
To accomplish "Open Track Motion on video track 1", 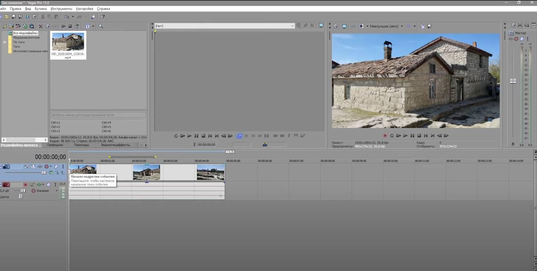I will point(33,167).
